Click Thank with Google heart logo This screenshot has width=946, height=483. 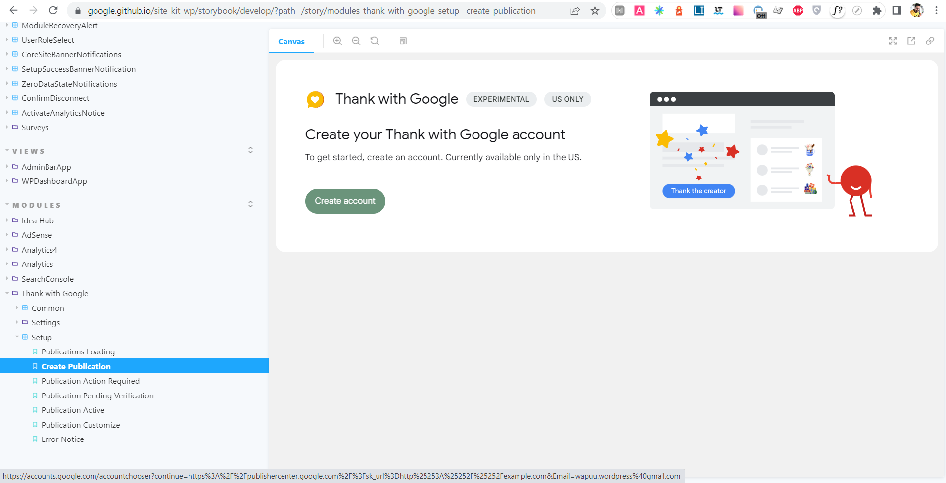pos(315,99)
